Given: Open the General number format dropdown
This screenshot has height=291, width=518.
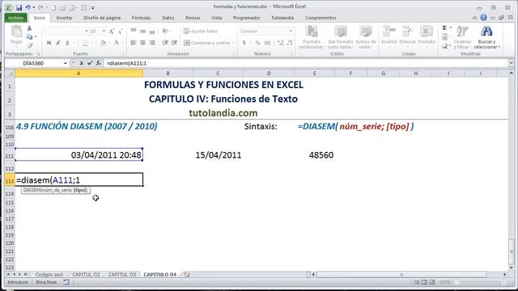Looking at the screenshot, I should pos(291,31).
